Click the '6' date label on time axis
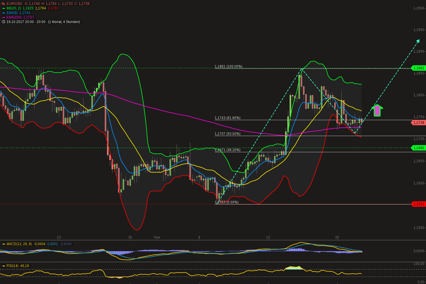This screenshot has width=426, height=284. click(x=199, y=237)
